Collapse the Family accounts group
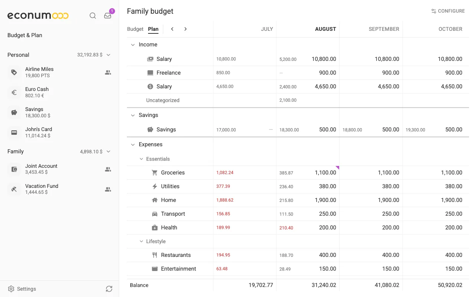Viewport: 475px width, 297px height. point(108,151)
